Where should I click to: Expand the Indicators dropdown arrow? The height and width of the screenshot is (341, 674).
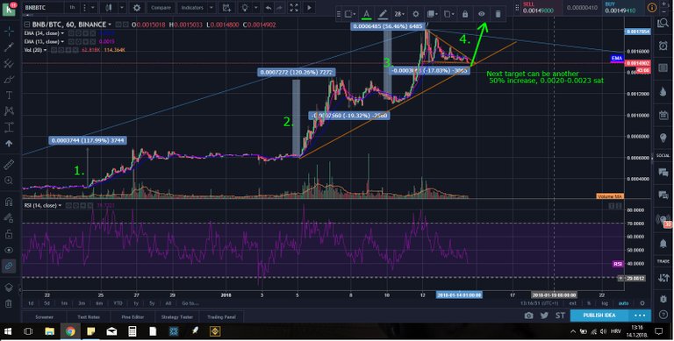point(211,8)
